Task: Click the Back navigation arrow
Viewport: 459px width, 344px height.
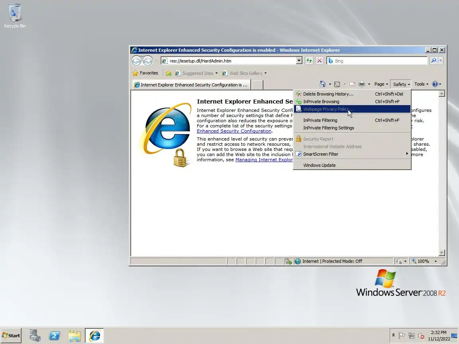Action: tap(136, 61)
